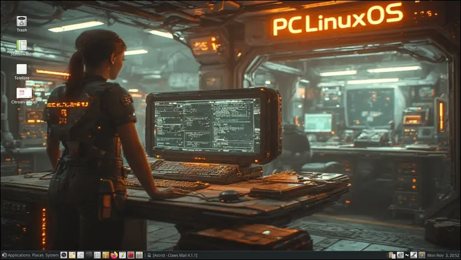
Task: Restore the Astrid - Claws Mail window
Action: tap(172, 255)
